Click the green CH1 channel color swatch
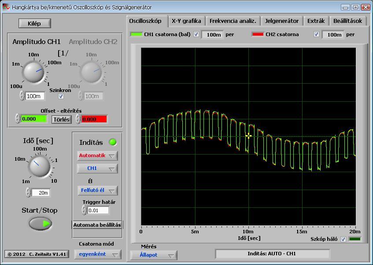Screen dimensions: 373x265 (x=136, y=34)
